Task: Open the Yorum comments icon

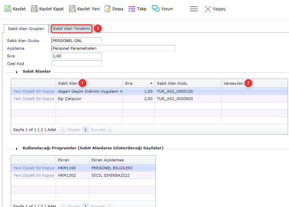Action: [156, 9]
